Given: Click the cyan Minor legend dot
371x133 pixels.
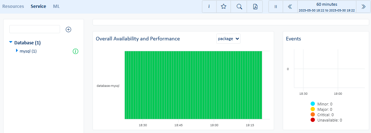Looking at the screenshot, I should [312, 104].
